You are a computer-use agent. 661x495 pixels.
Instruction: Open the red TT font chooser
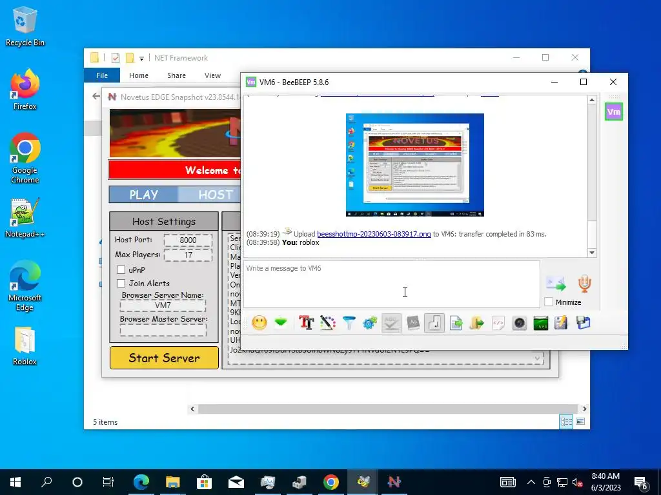point(307,323)
